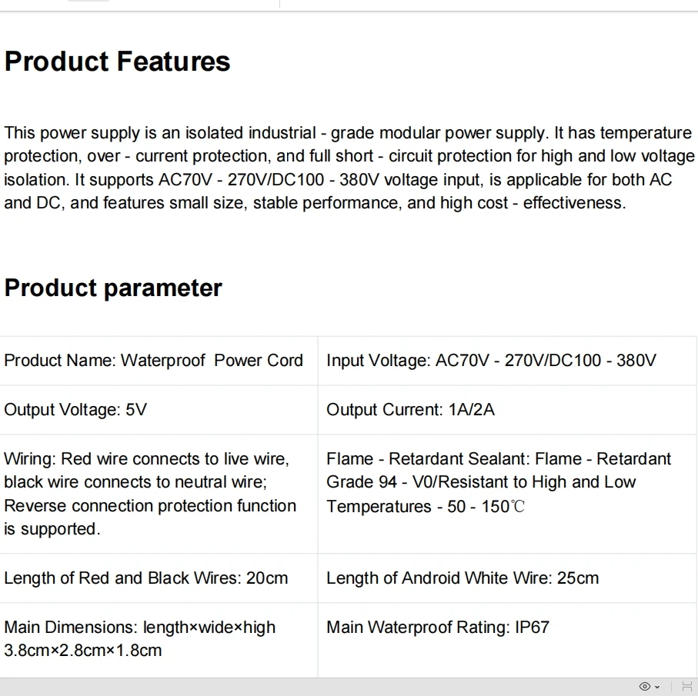This screenshot has width=698, height=696.
Task: Click the 'Product Features' heading
Action: 117,62
